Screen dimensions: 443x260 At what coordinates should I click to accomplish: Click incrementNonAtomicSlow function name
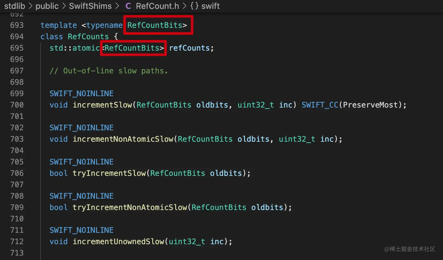point(123,139)
